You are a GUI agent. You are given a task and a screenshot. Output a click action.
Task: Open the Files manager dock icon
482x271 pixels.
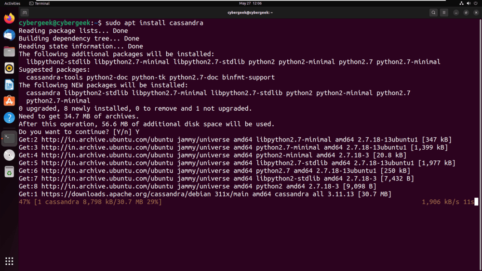tap(9, 52)
